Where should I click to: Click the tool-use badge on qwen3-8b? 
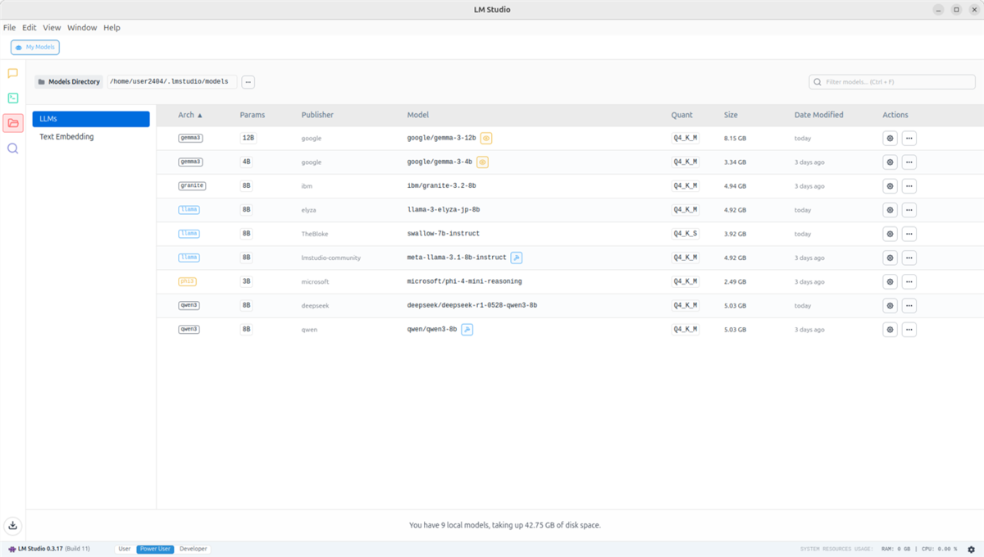467,329
